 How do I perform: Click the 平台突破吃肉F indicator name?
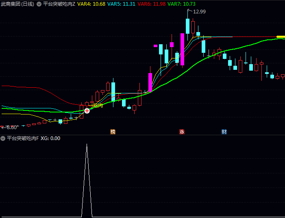coord(23,138)
